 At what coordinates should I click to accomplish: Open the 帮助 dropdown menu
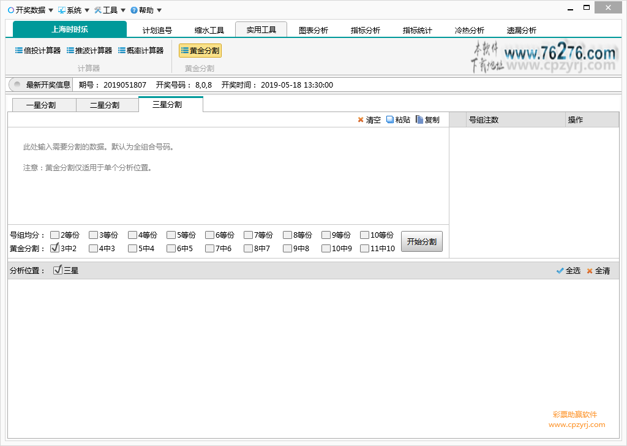(146, 10)
